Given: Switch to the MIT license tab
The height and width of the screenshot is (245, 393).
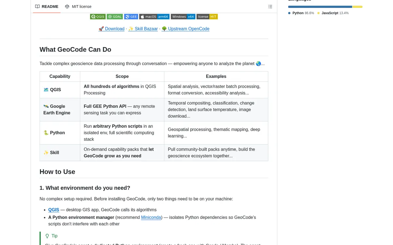Looking at the screenshot, I should 78,7.
